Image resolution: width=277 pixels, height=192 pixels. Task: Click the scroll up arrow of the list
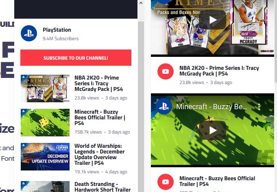coord(141,3)
